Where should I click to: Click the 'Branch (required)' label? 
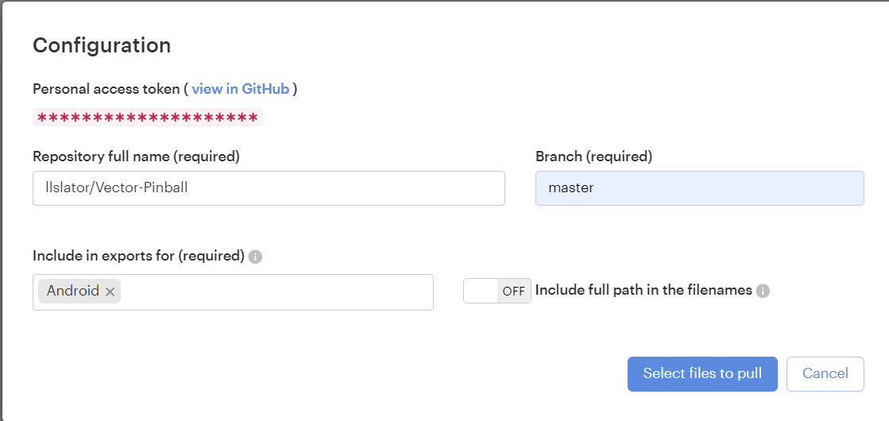click(593, 156)
